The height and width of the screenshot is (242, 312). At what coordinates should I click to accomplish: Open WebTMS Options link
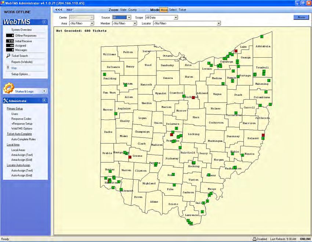pos(22,129)
